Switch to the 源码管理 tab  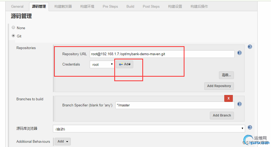[x=39, y=7]
